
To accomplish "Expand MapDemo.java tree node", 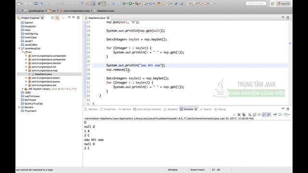I will pyautogui.click(x=30, y=74).
